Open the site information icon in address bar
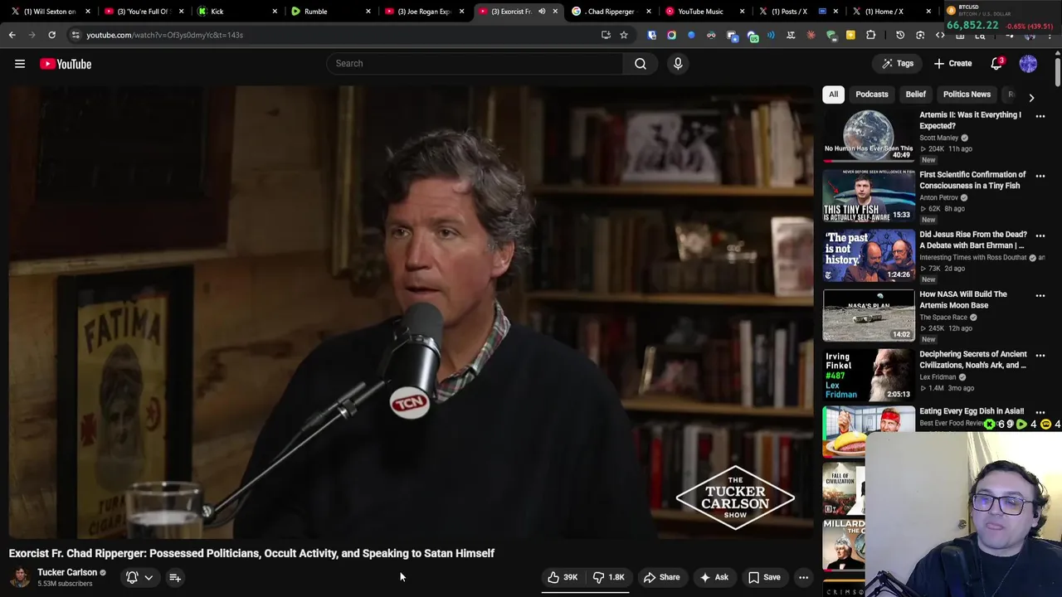Viewport: 1062px width, 597px height. tap(76, 35)
